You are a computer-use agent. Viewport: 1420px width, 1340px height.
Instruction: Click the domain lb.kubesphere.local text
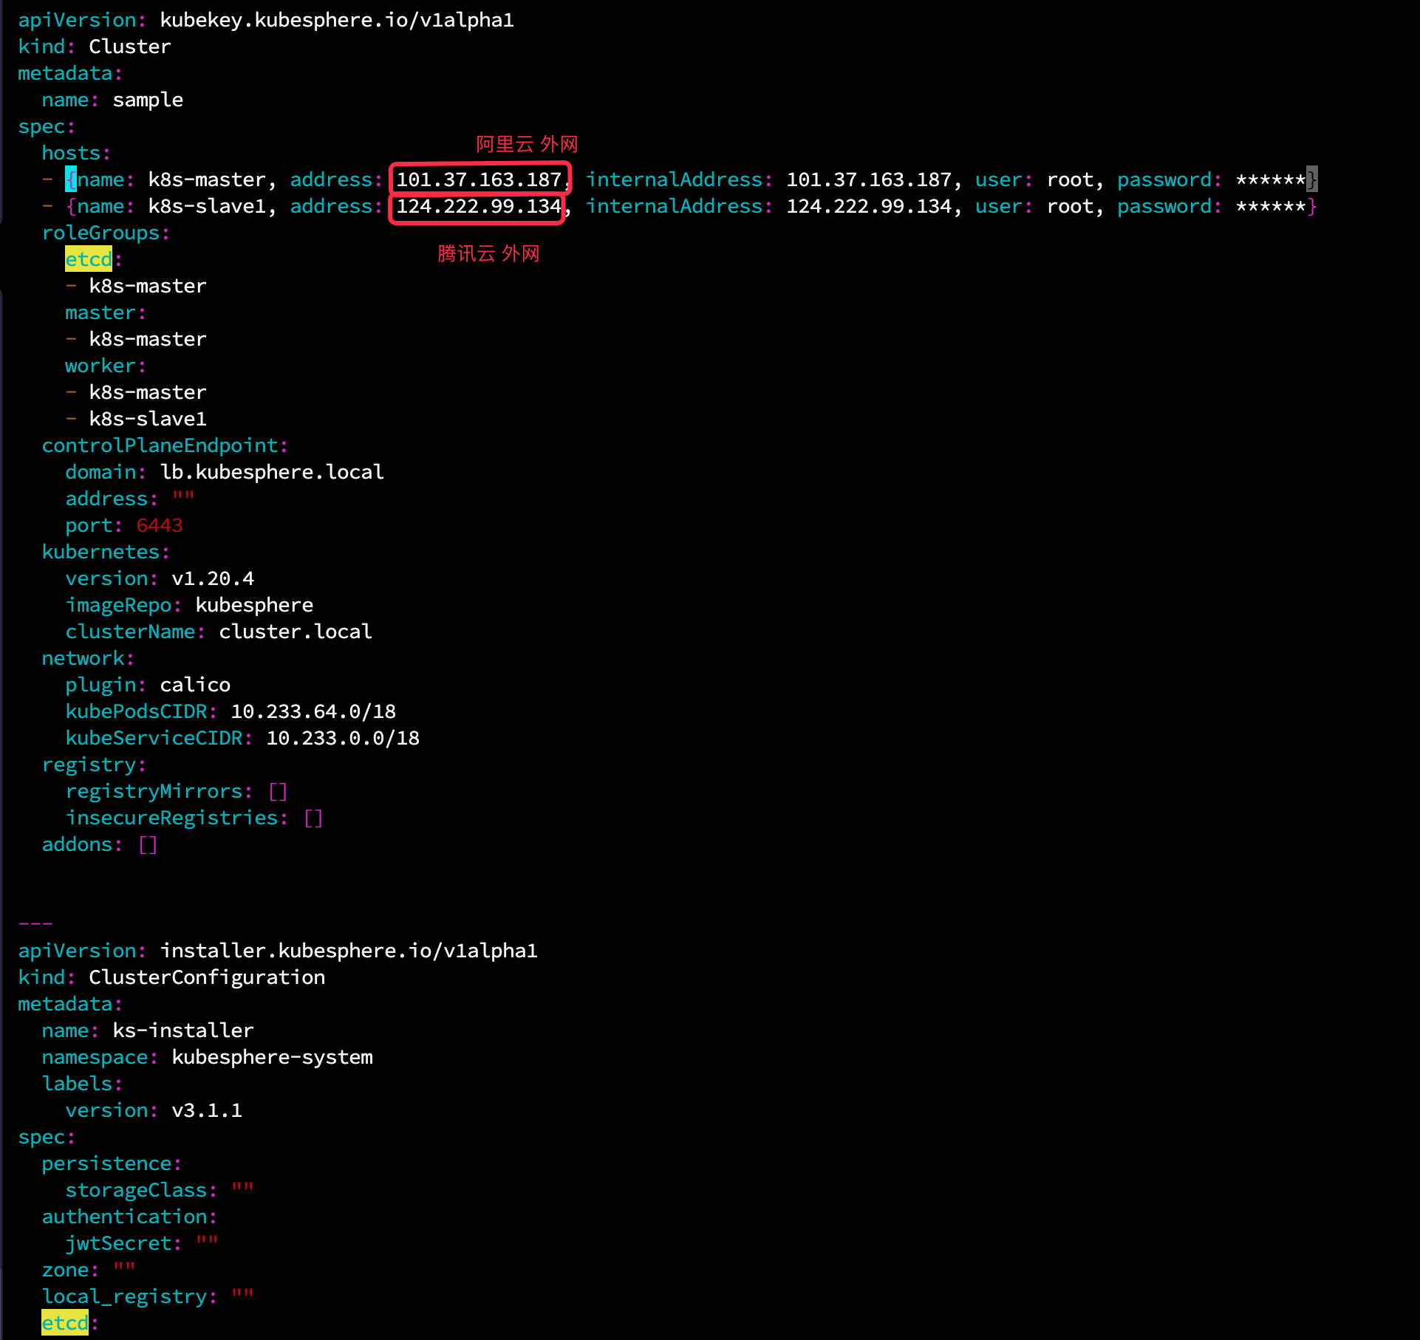click(x=272, y=472)
